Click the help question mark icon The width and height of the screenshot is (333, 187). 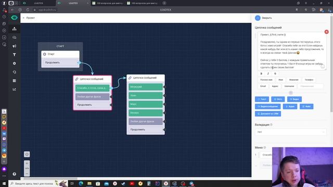pyautogui.click(x=14, y=174)
